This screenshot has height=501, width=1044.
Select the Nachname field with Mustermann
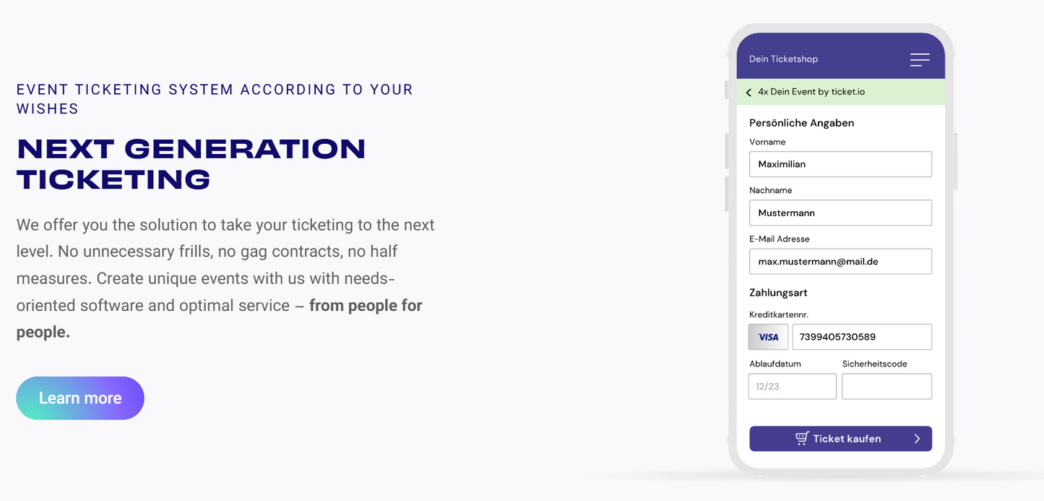point(840,213)
